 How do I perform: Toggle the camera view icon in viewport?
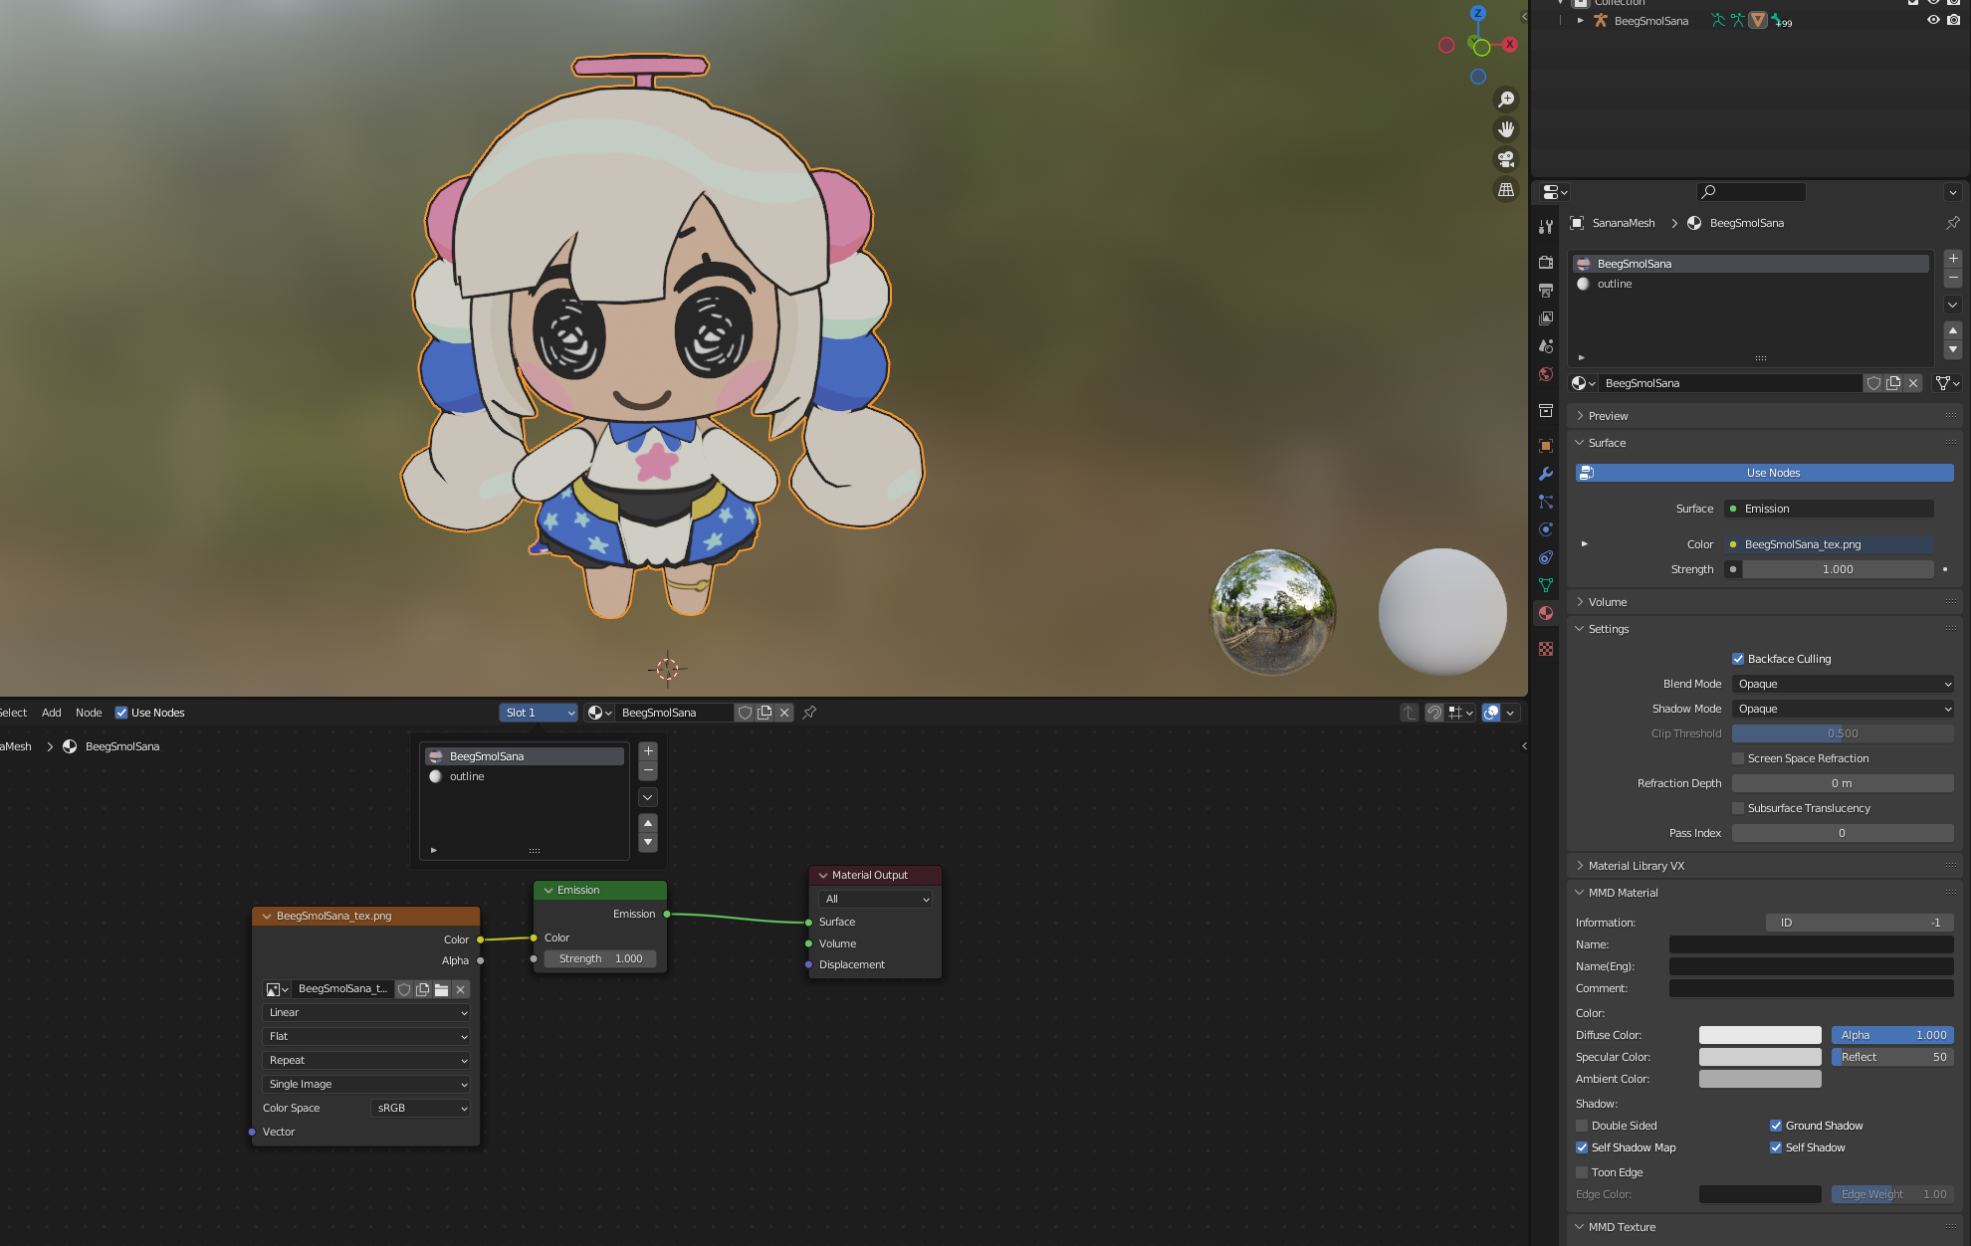1506,159
